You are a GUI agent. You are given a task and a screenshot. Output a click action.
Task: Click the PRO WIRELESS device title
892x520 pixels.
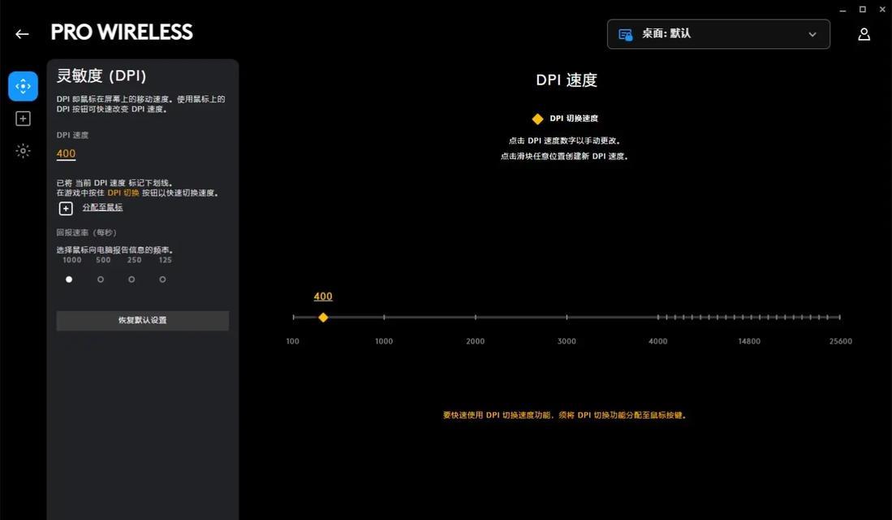coord(122,32)
